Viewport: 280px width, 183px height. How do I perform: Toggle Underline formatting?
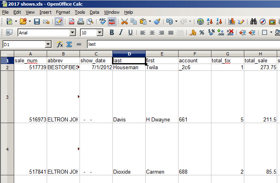131,32
